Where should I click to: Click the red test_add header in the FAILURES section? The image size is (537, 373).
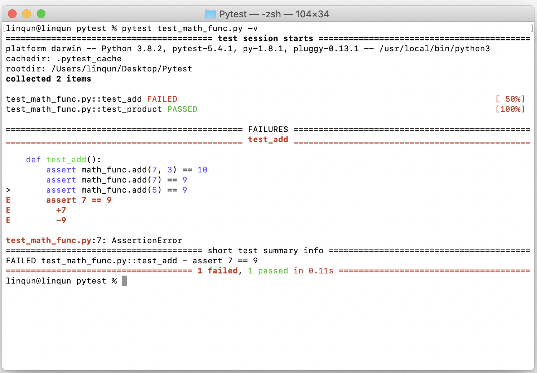coord(268,139)
